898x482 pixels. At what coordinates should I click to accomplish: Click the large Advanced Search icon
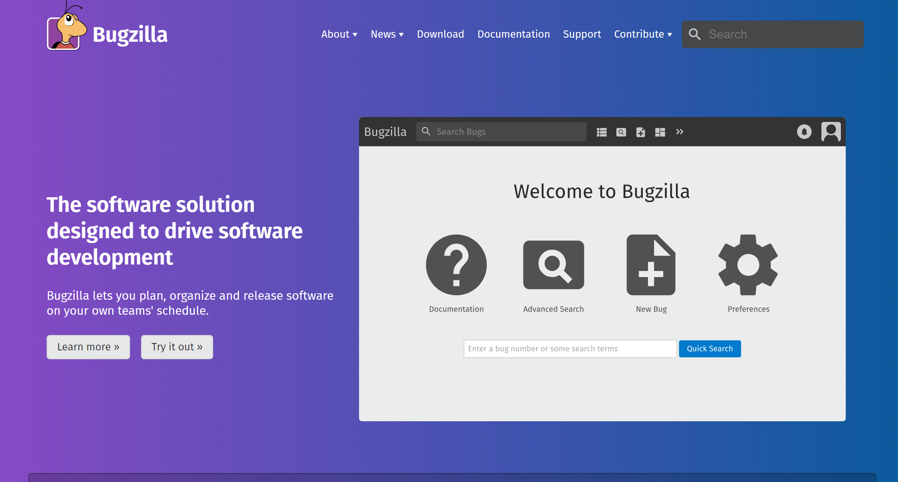[554, 265]
